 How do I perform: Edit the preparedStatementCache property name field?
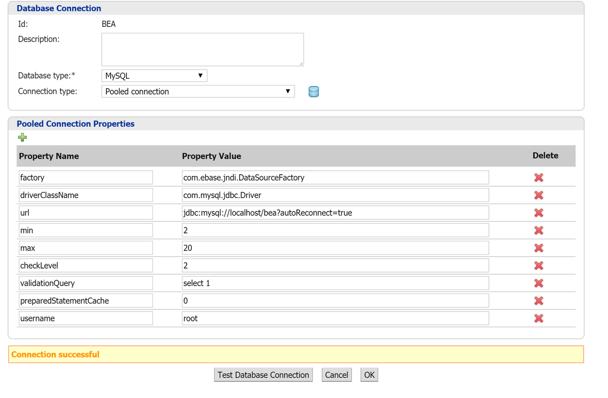pos(85,301)
